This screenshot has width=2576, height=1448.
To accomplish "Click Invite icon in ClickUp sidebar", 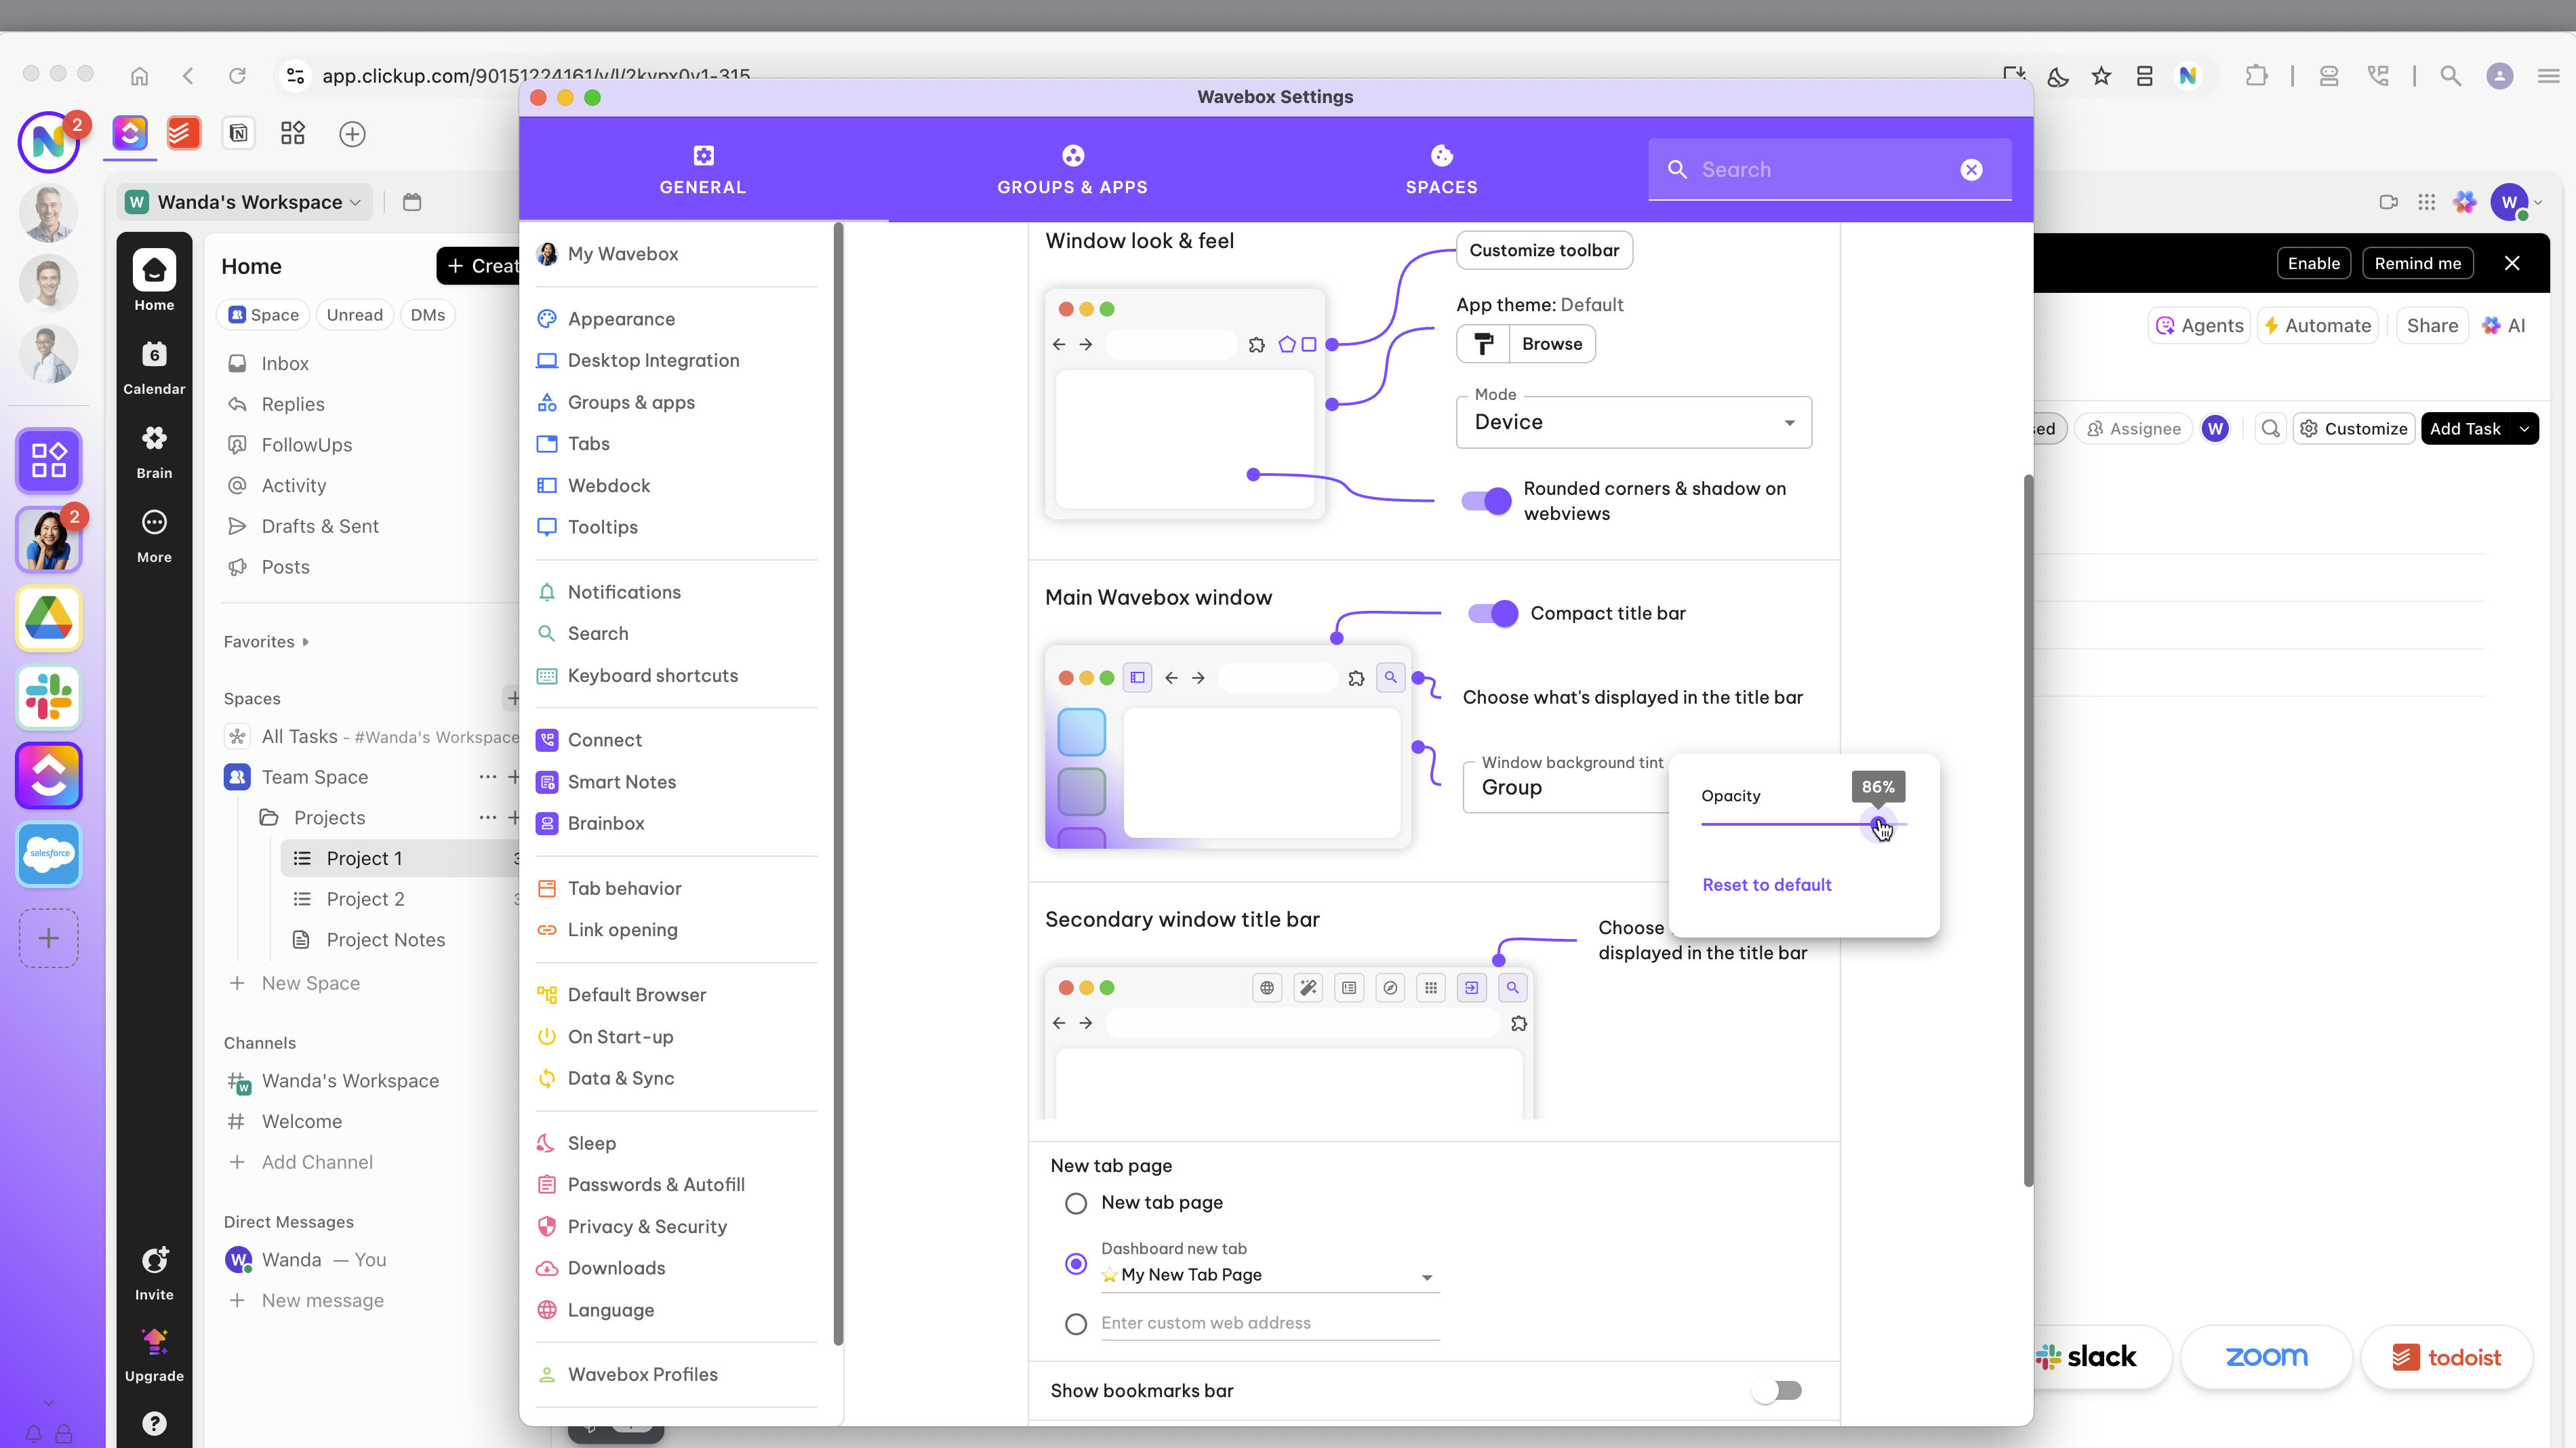I will point(154,1273).
